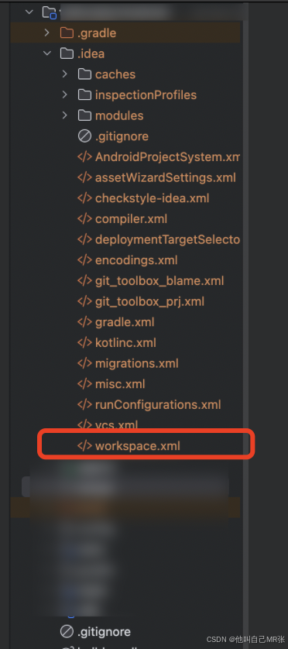Expand the modules folder chevron
This screenshot has width=288, height=649.
[64, 115]
